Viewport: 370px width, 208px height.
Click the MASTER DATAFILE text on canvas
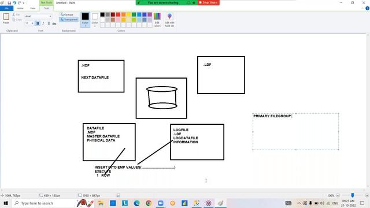(x=103, y=136)
